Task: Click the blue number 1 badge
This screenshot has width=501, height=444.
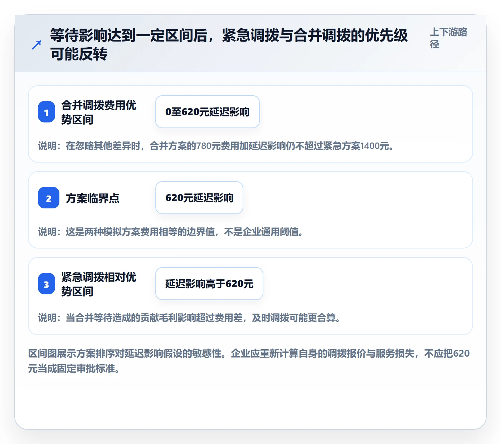Action: click(x=47, y=112)
